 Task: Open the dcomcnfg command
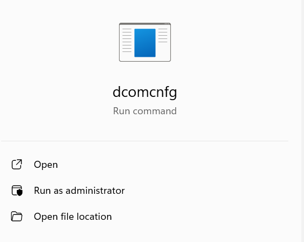point(46,165)
